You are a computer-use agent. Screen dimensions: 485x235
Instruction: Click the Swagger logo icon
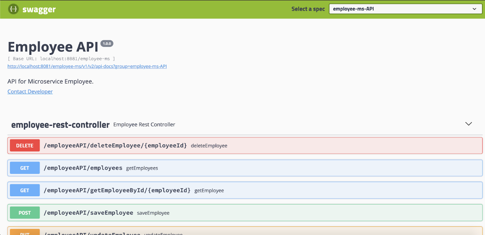click(x=13, y=9)
